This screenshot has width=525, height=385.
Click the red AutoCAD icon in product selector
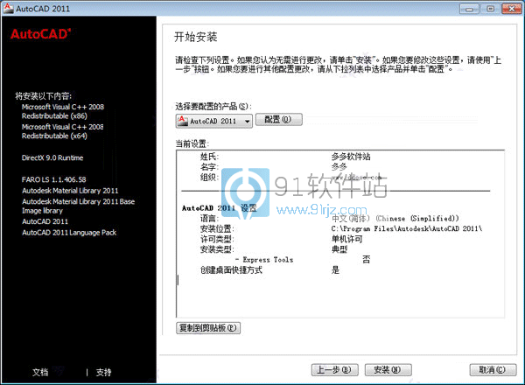click(183, 120)
